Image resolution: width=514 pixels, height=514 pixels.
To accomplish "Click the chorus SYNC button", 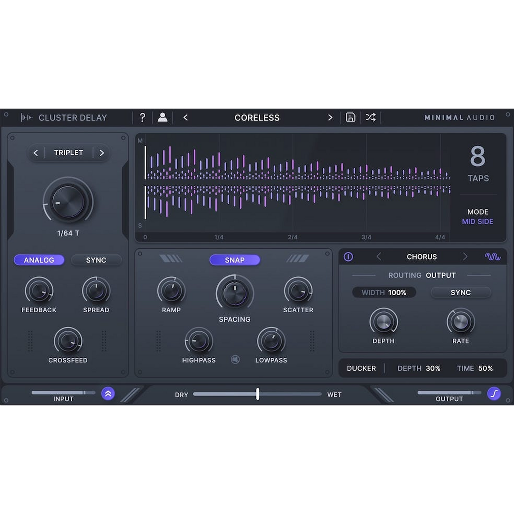I will coord(461,292).
